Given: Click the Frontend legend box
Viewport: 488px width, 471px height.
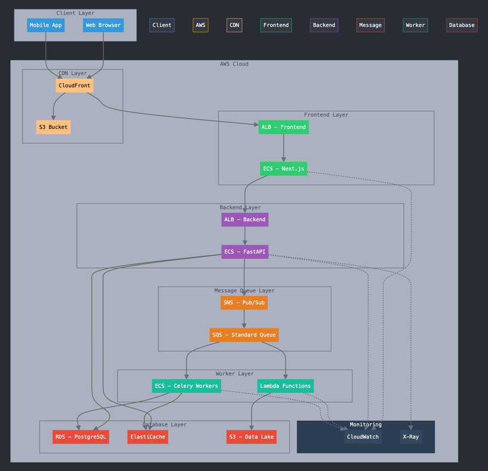Looking at the screenshot, I should 276,25.
